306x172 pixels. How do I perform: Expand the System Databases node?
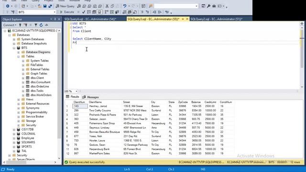click(x=14, y=39)
